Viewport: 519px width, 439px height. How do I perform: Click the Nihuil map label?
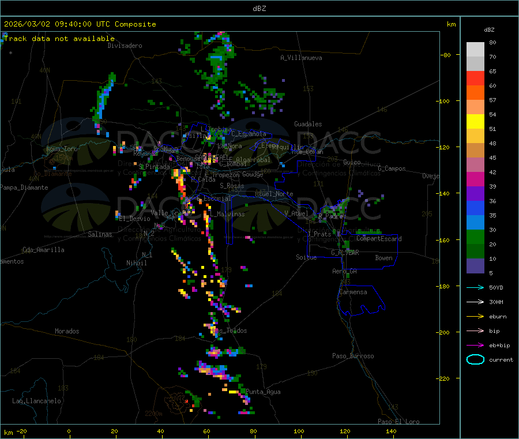[136, 263]
